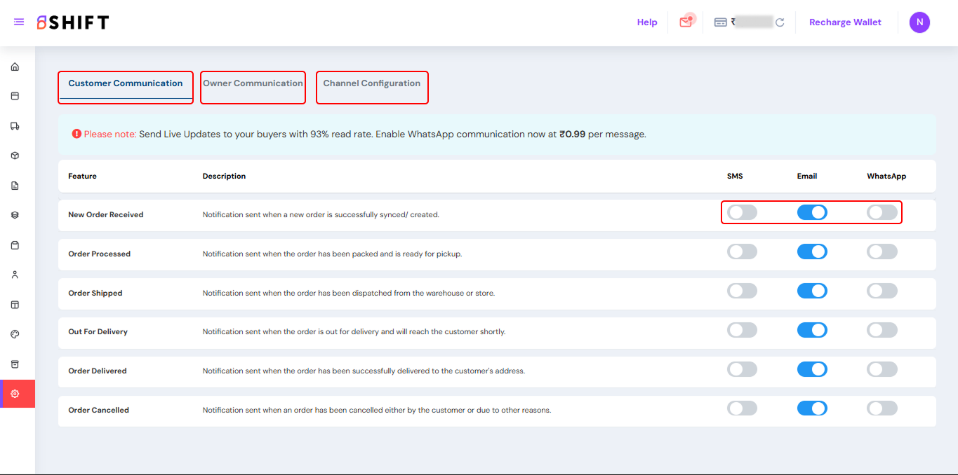Click the stacked layers icon in the sidebar
958x475 pixels.
click(15, 215)
